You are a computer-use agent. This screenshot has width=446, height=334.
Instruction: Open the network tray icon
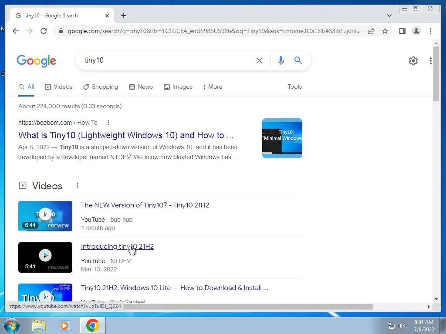coord(392,326)
